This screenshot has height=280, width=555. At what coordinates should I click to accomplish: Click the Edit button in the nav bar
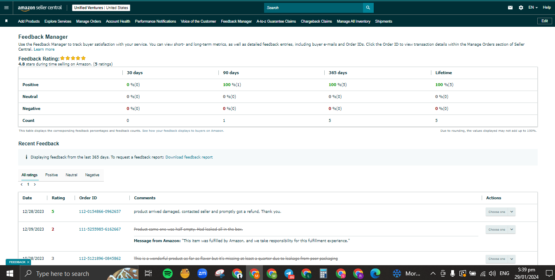[544, 21]
